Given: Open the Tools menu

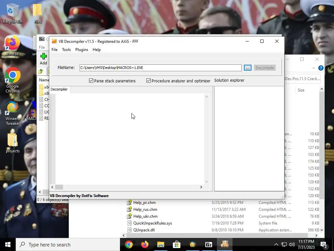Looking at the screenshot, I should click(x=66, y=50).
